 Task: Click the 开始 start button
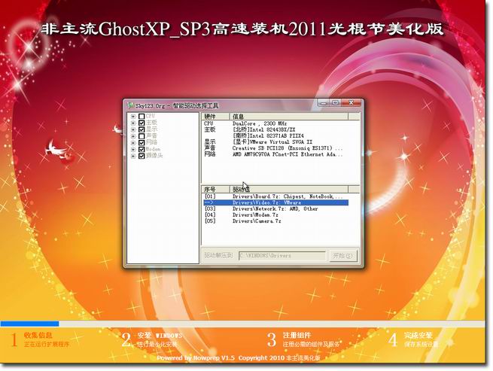pyautogui.click(x=342, y=256)
